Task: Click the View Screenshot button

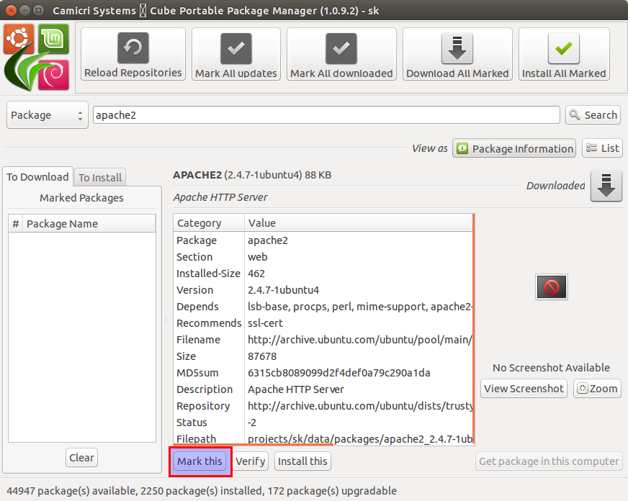Action: [x=524, y=389]
